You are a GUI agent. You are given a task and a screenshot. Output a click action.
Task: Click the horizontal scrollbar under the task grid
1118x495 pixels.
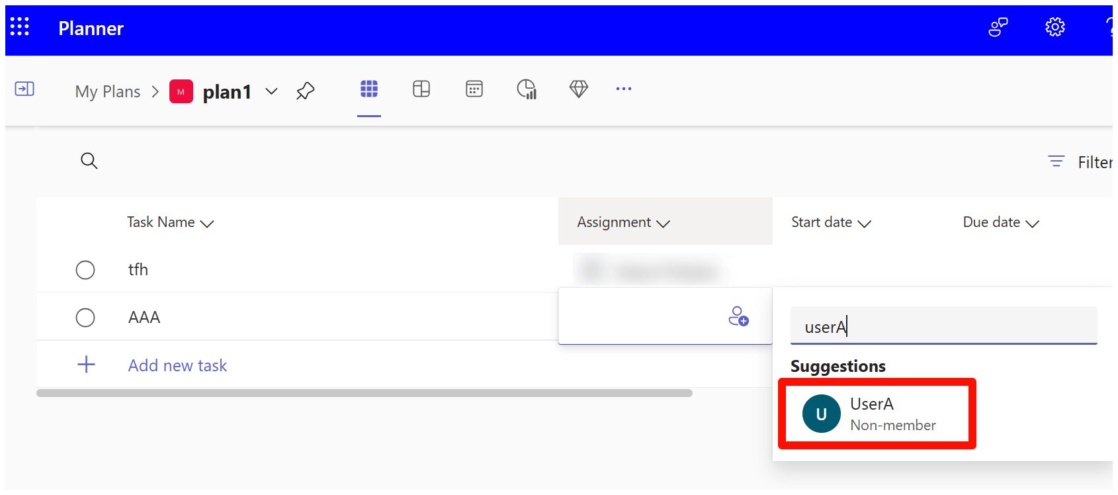(365, 393)
